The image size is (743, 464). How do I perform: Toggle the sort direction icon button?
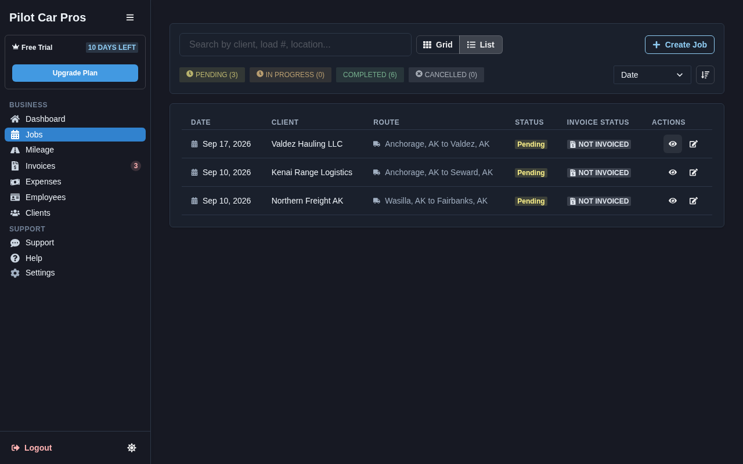pos(705,75)
